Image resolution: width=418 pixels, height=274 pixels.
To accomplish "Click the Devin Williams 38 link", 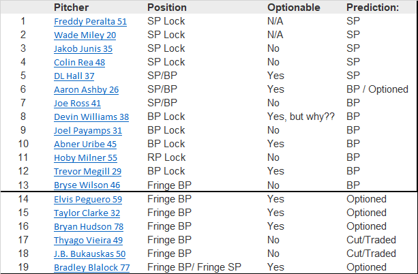I will point(91,117).
